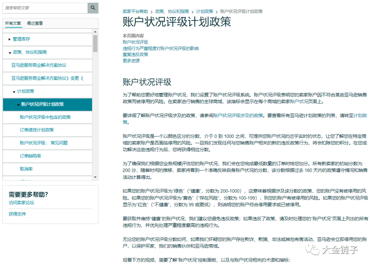Screen dimensions: 370x266
Task: Open 管理库存 in sidebar
Action: 21,39
